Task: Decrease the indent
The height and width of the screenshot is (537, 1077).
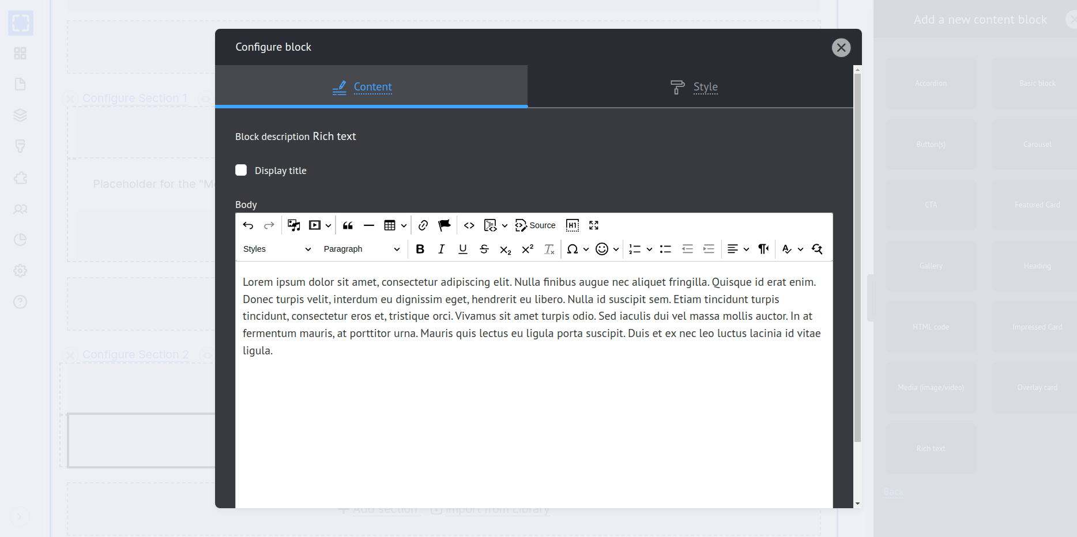Action: tap(687, 249)
